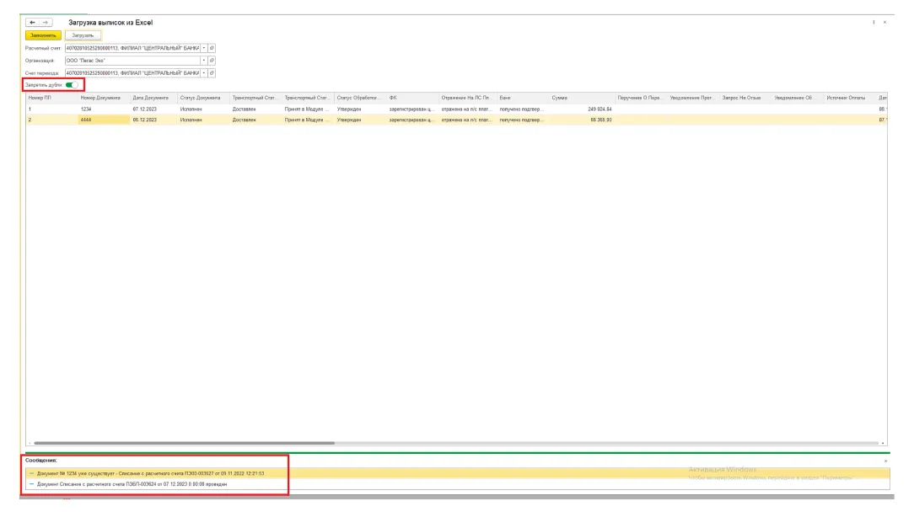Image resolution: width=914 pixels, height=512 pixels.
Task: Click the Сумма column header
Action: (x=582, y=98)
